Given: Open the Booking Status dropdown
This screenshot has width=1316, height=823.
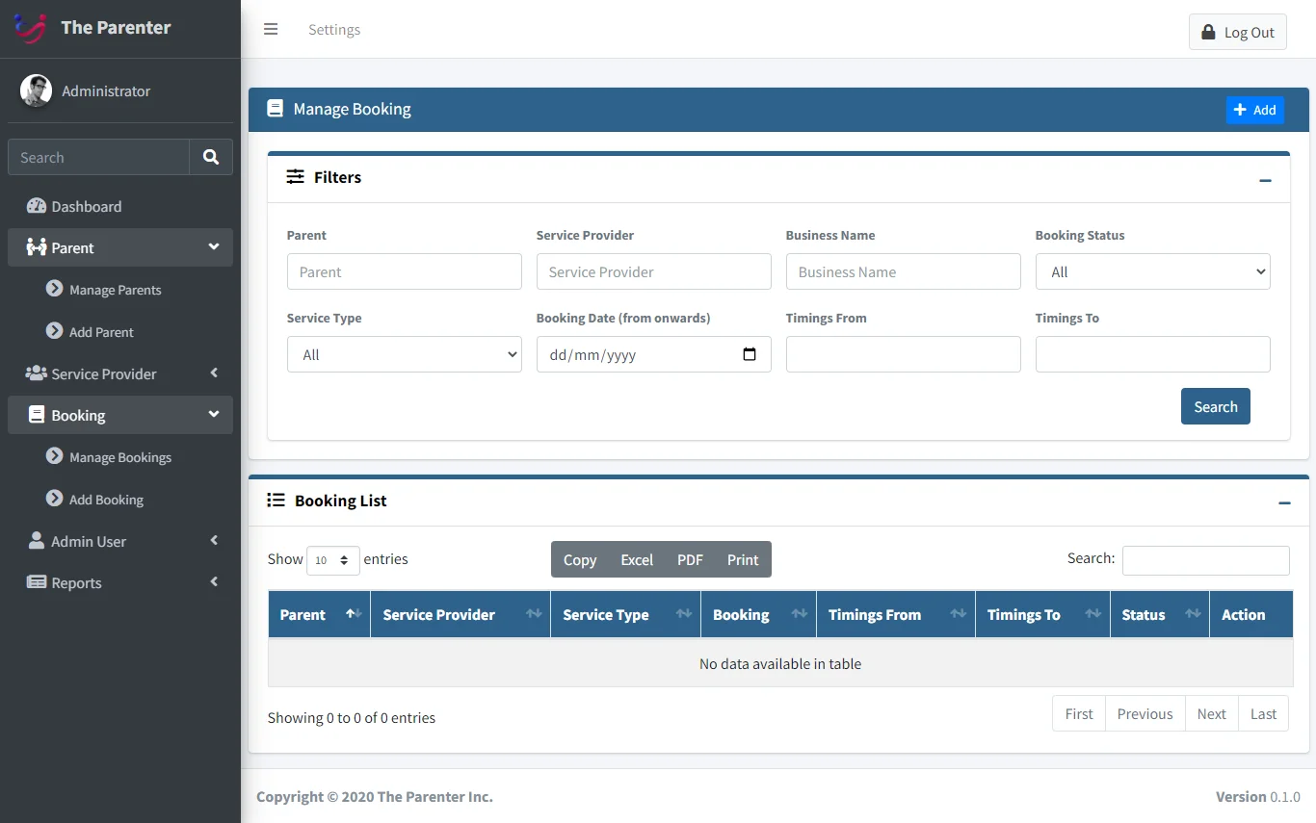Looking at the screenshot, I should pos(1152,271).
